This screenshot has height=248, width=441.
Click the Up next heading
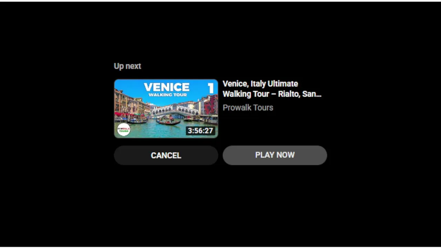click(127, 66)
